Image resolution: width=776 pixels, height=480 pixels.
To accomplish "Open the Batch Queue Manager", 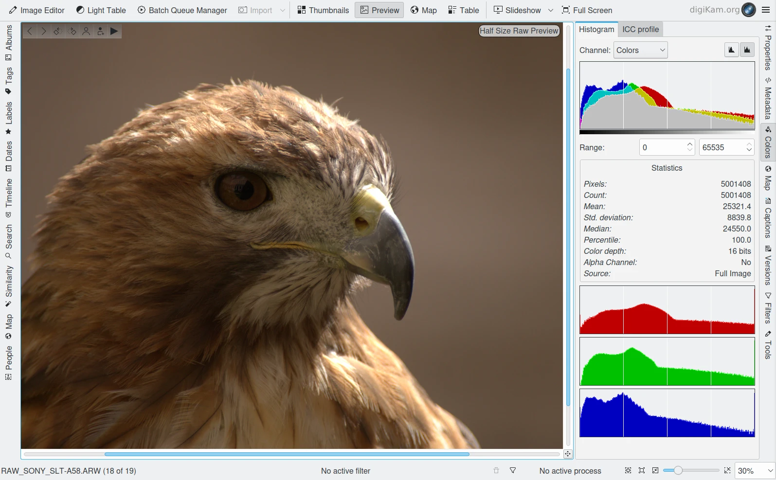I will [x=182, y=10].
